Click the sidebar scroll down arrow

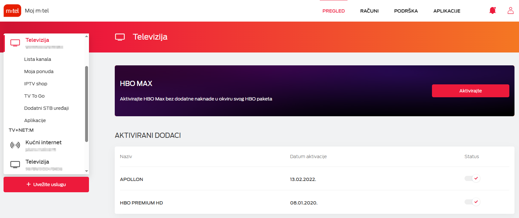[x=86, y=171]
